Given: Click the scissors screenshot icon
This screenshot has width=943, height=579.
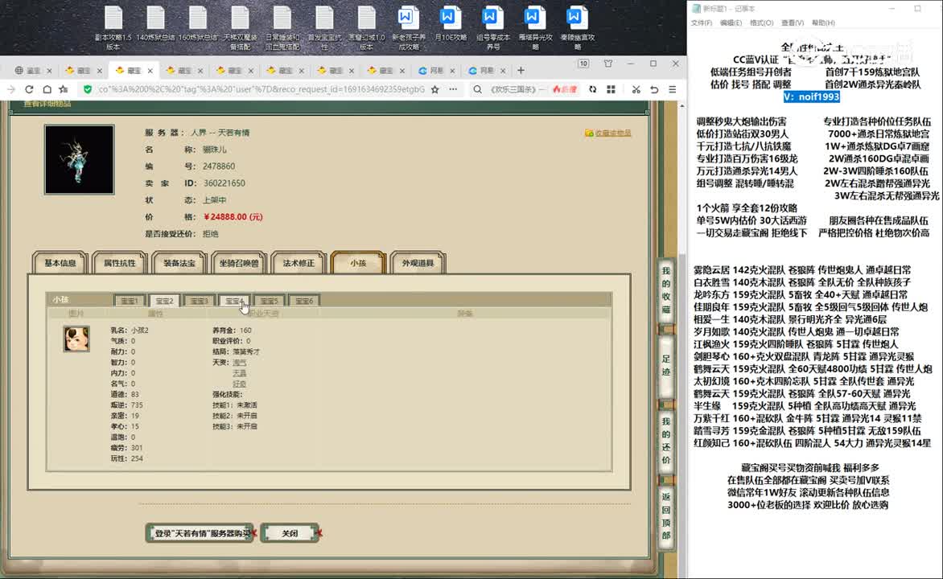Looking at the screenshot, I should click(x=636, y=89).
